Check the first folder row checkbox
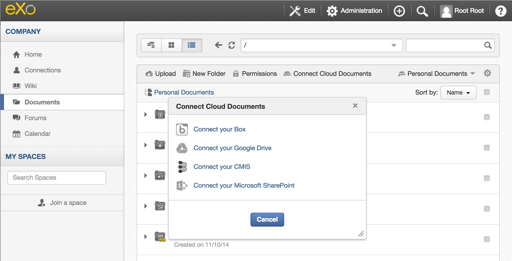 point(487,117)
